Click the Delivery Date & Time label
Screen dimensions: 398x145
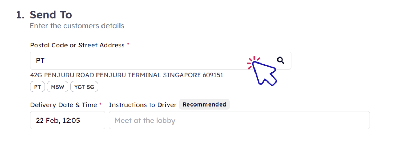(x=64, y=105)
